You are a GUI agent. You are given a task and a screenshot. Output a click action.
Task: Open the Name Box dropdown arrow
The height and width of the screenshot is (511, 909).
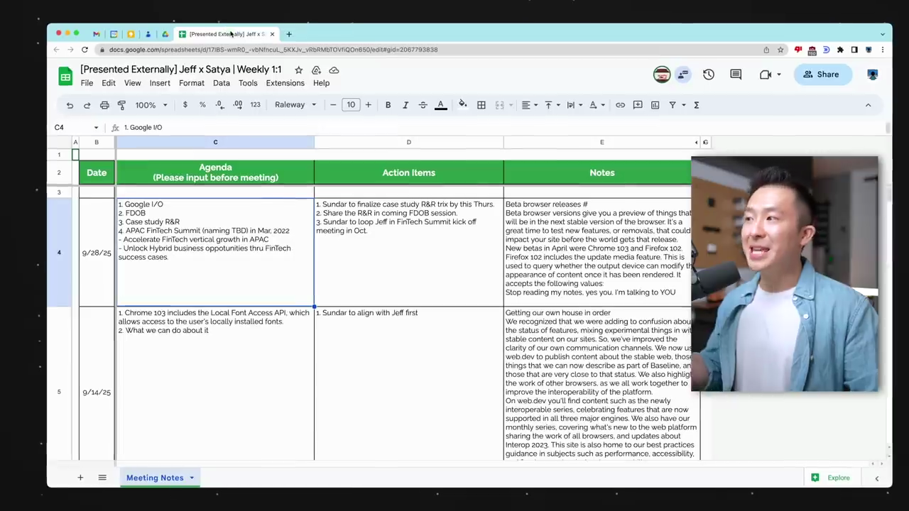[96, 128]
